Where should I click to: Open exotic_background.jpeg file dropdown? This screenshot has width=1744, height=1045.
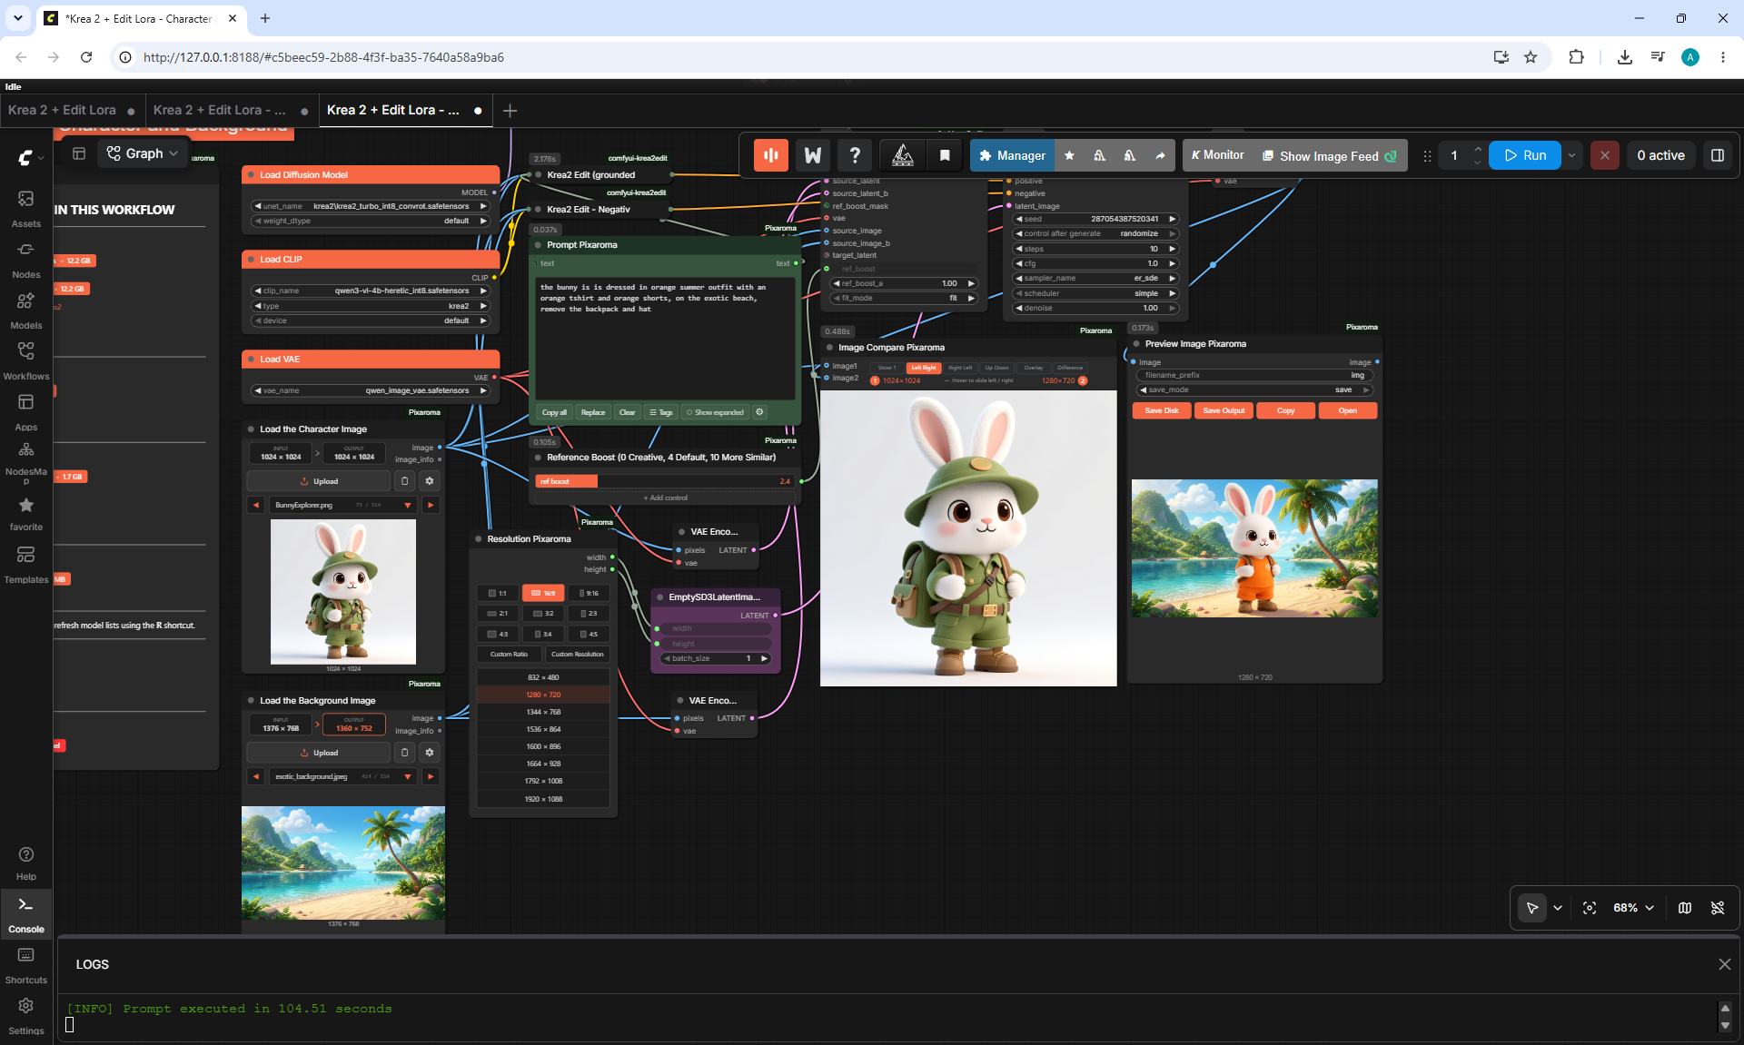342,776
